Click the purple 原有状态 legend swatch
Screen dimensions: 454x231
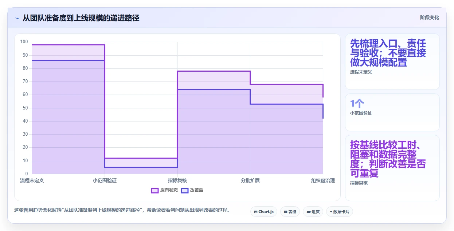(x=154, y=190)
